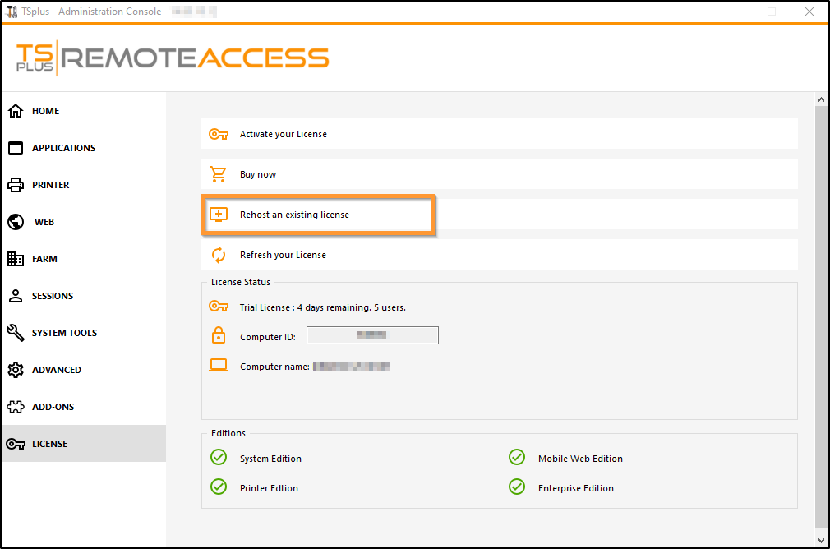This screenshot has width=830, height=549.
Task: Choose Rehost an existing license
Action: tap(294, 215)
